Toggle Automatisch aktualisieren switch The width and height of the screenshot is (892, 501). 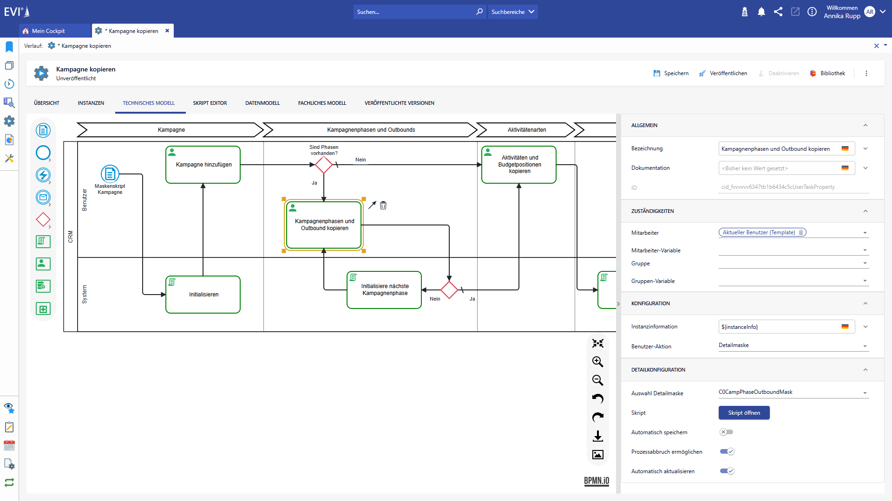click(727, 471)
